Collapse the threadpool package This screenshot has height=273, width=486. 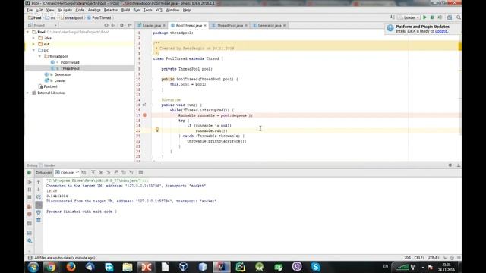coord(39,56)
